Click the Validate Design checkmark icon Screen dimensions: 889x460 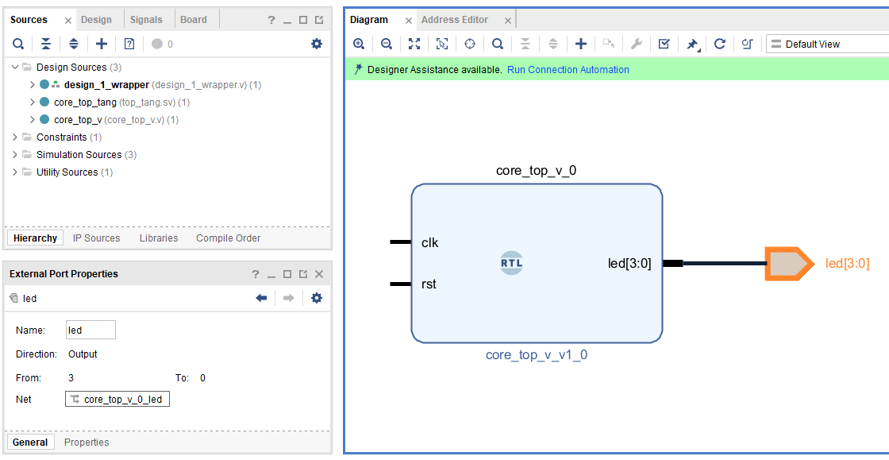664,44
